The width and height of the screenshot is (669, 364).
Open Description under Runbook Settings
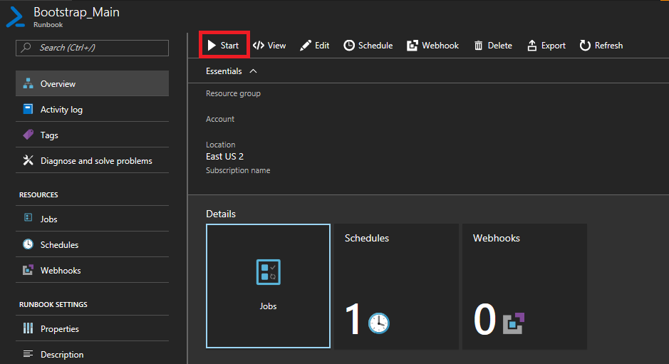92,354
